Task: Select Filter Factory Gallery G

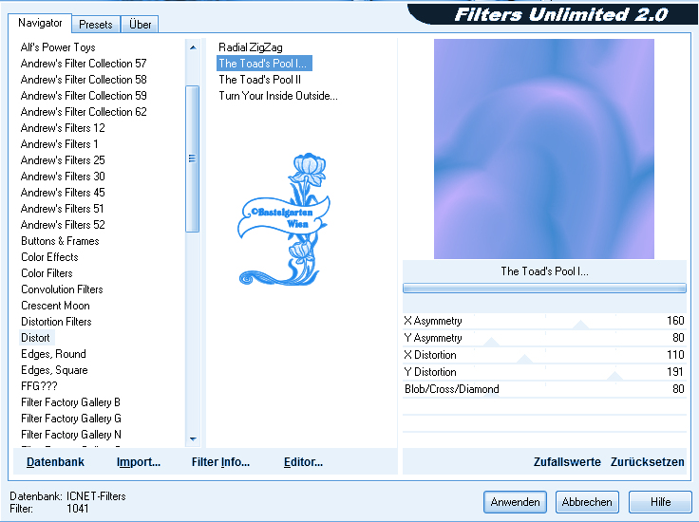Action: tap(71, 419)
